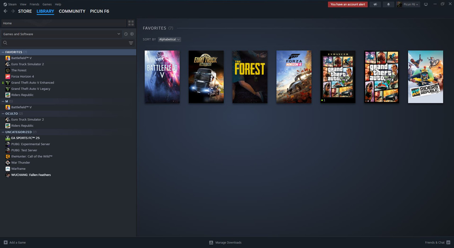
Task: Click the War Thunder icon
Action: coord(8,162)
